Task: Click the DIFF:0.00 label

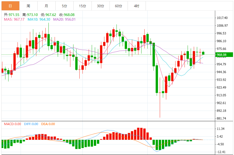Action: pyautogui.click(x=31, y=124)
